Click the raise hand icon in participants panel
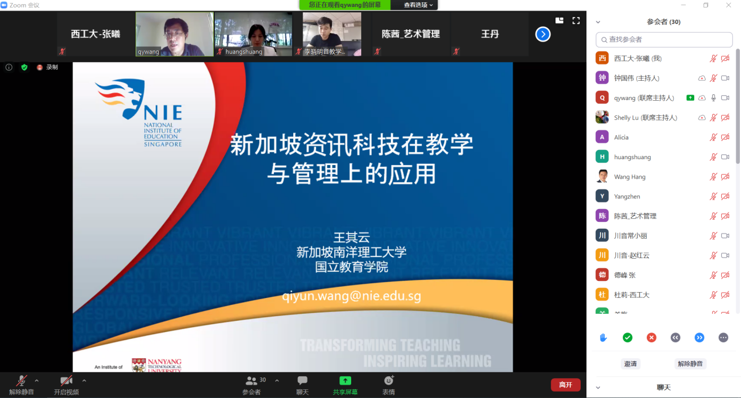Viewport: 741px width, 398px height. click(x=603, y=338)
